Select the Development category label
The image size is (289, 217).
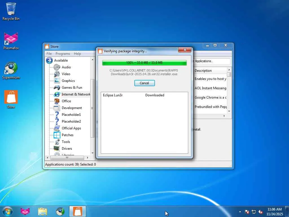click(x=72, y=108)
